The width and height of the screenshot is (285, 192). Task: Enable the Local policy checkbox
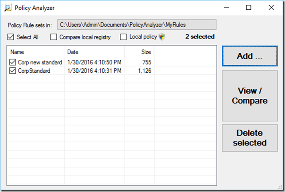[x=123, y=37]
